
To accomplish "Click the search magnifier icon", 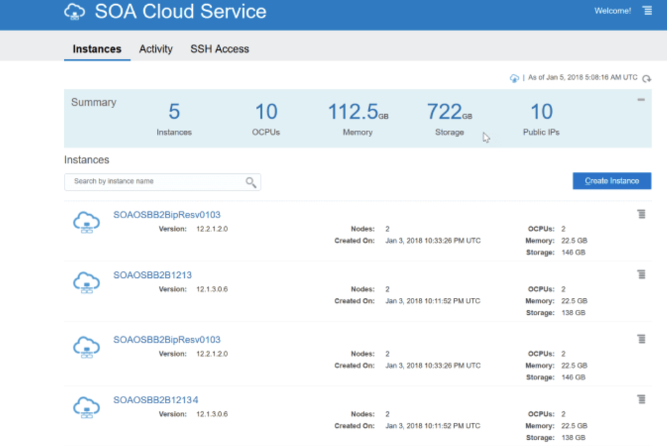I will click(251, 182).
